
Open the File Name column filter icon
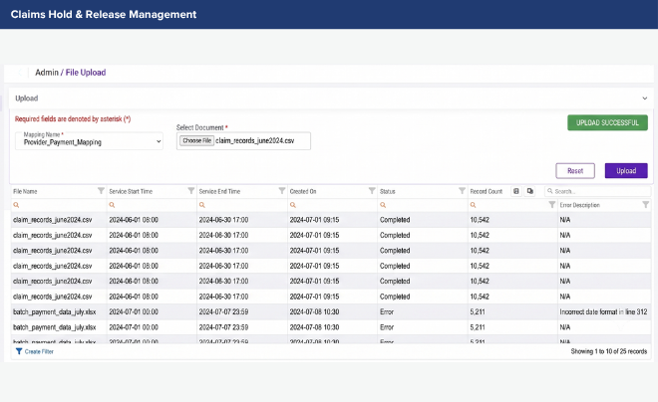pos(101,191)
